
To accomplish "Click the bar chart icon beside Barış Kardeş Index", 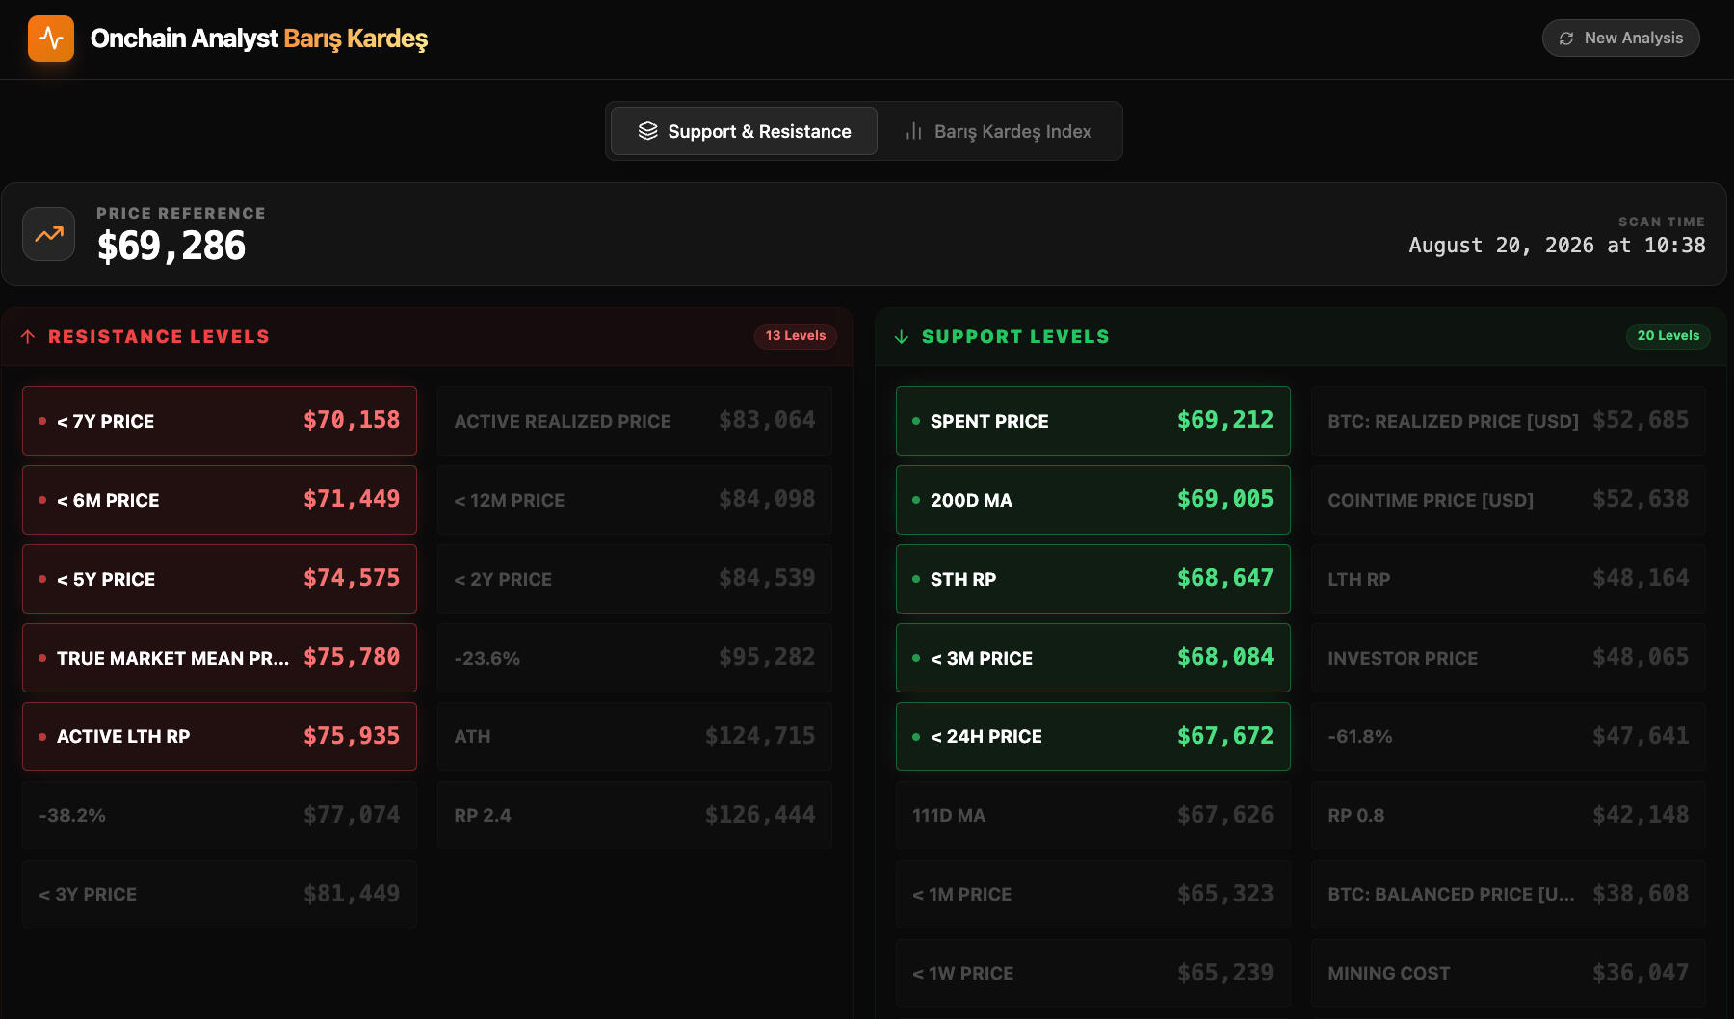I will pyautogui.click(x=914, y=131).
